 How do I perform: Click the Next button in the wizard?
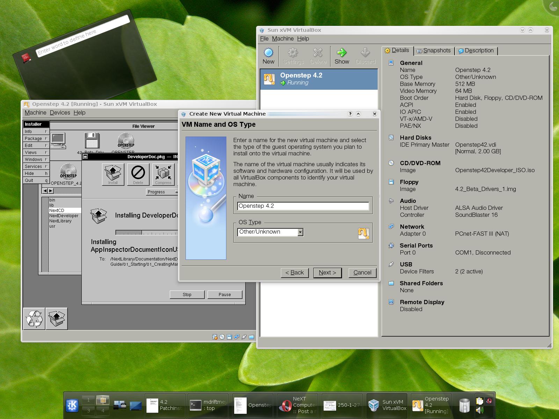(327, 273)
